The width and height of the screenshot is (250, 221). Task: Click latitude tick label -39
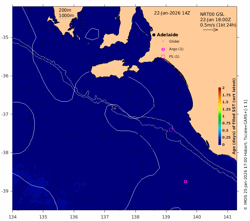click(5, 191)
